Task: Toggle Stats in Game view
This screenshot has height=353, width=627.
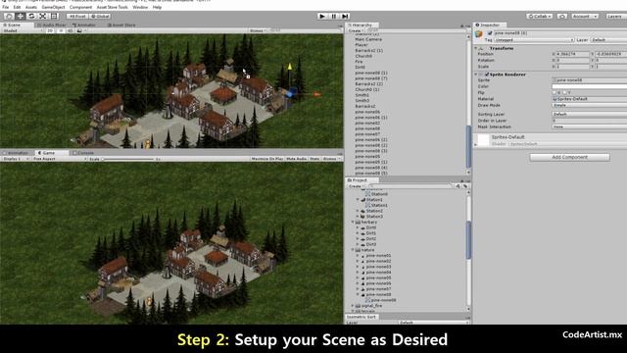Action: tap(314, 159)
